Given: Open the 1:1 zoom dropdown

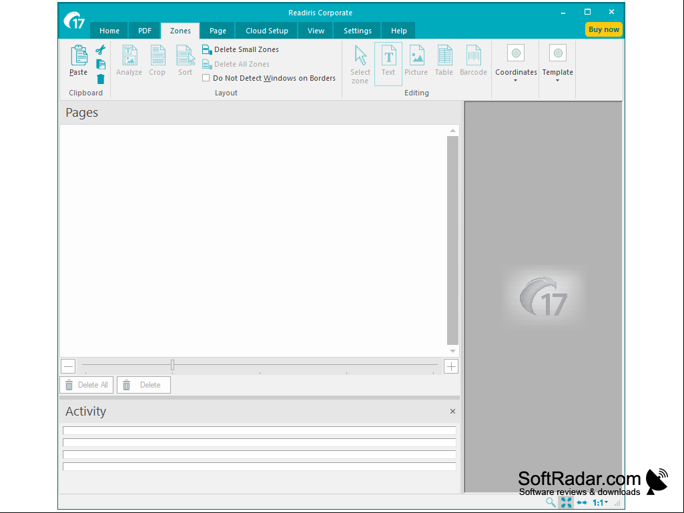Looking at the screenshot, I should [x=600, y=502].
